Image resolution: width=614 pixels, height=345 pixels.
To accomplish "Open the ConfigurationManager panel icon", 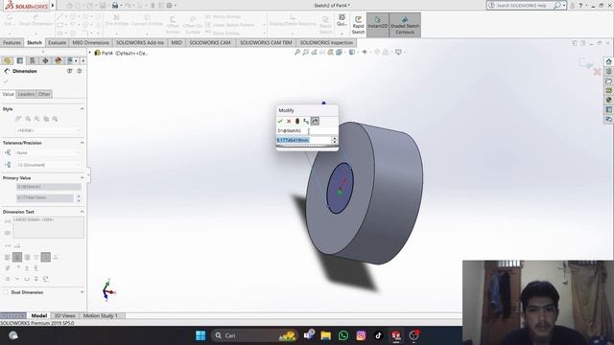I will tap(33, 60).
